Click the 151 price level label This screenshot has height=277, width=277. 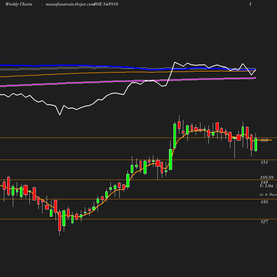[264, 162]
